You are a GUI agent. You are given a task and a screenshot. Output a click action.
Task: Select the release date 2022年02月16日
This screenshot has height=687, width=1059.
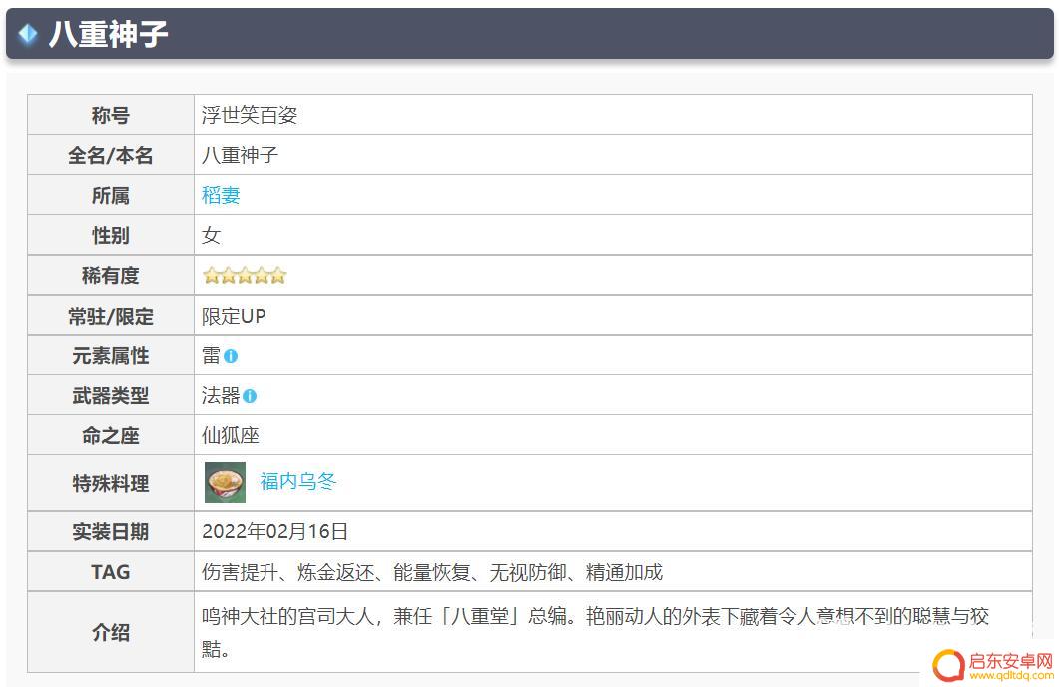pos(274,531)
